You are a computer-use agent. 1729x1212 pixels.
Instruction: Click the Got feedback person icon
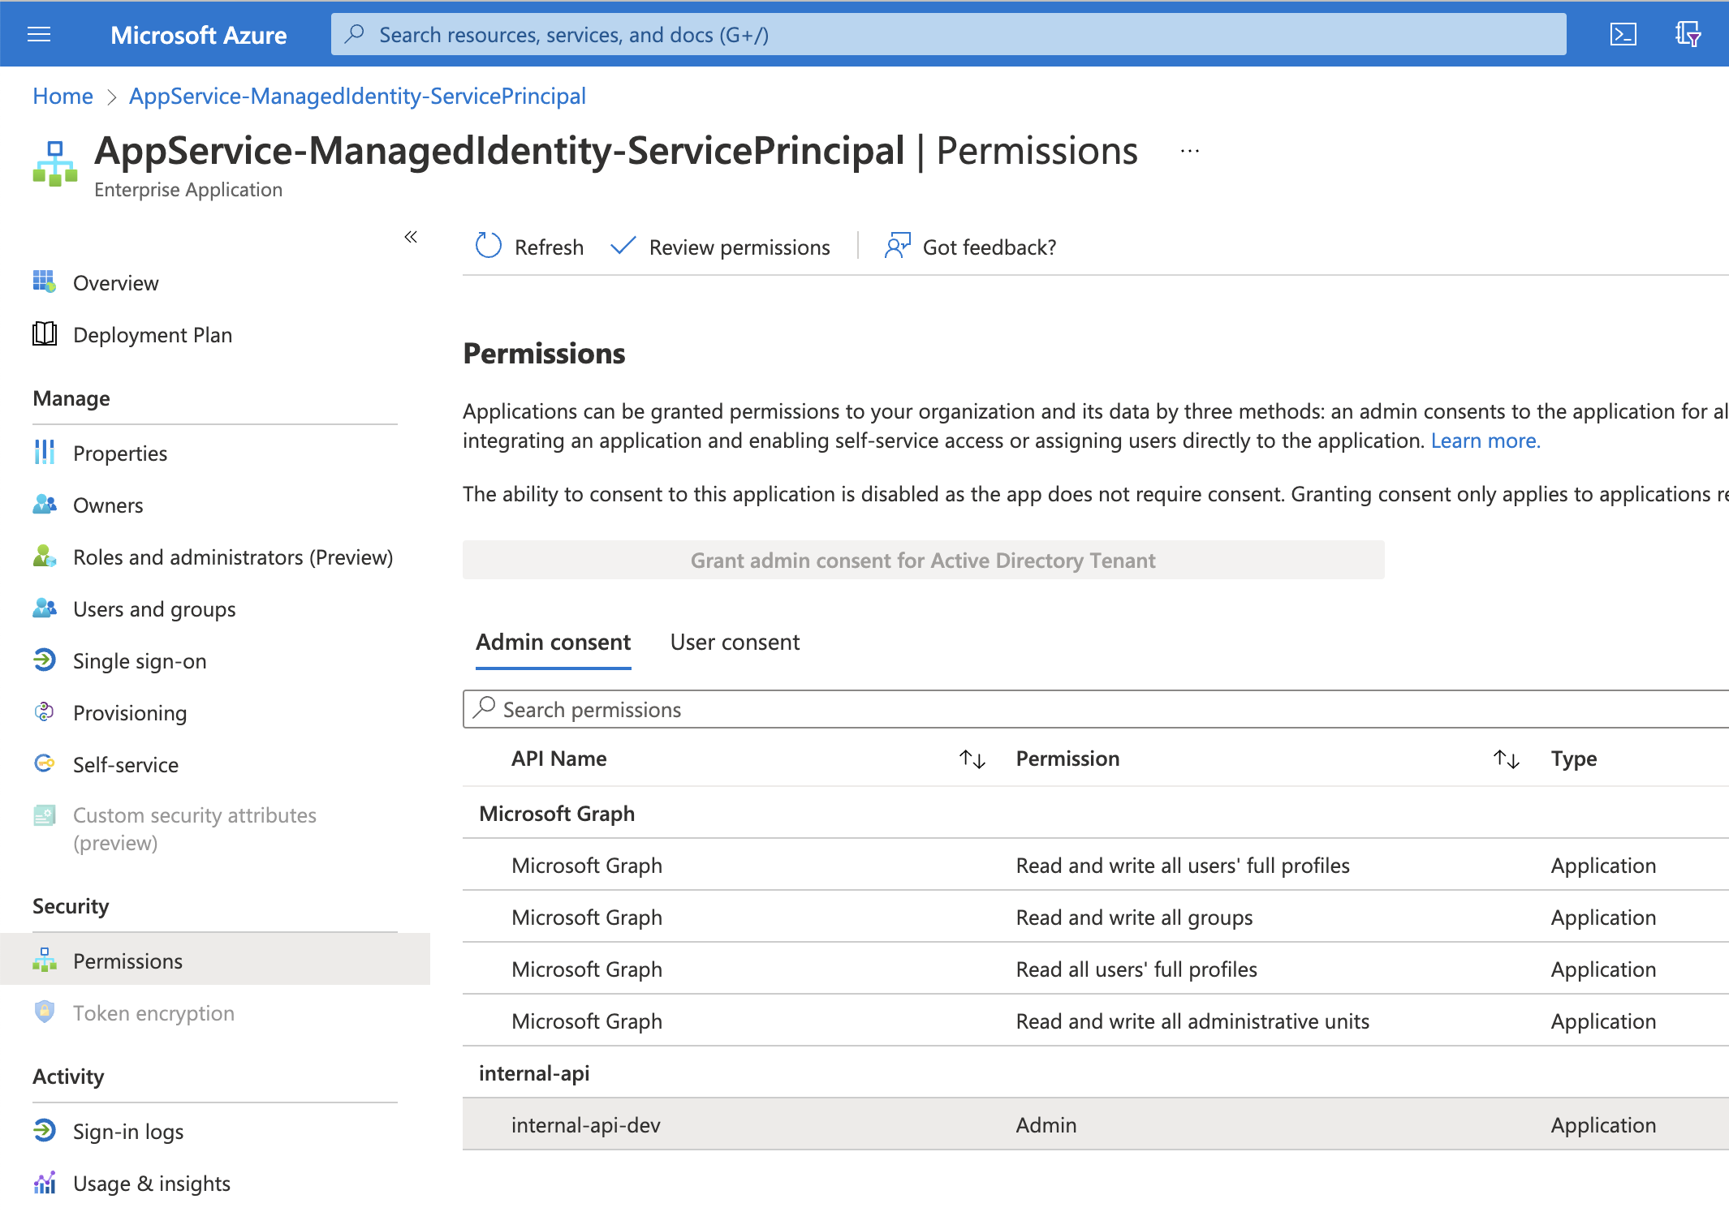(x=898, y=246)
